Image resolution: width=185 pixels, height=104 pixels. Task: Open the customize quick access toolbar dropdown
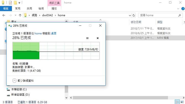tap(19, 3)
